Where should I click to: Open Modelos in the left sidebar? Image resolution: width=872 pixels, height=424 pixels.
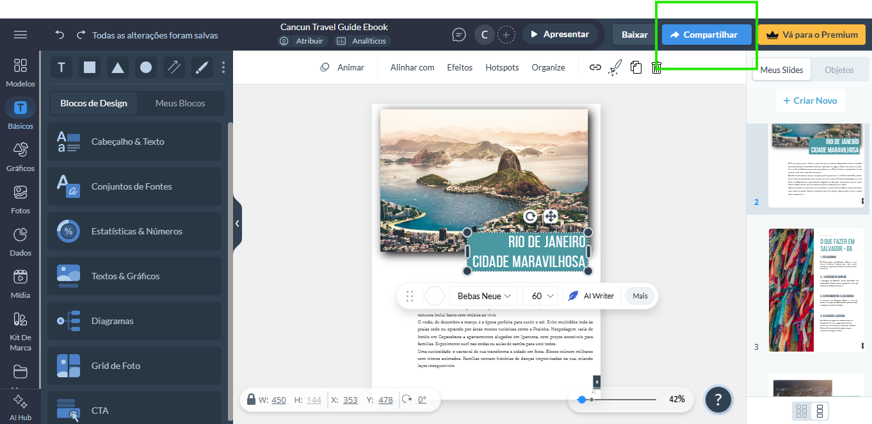[20, 72]
